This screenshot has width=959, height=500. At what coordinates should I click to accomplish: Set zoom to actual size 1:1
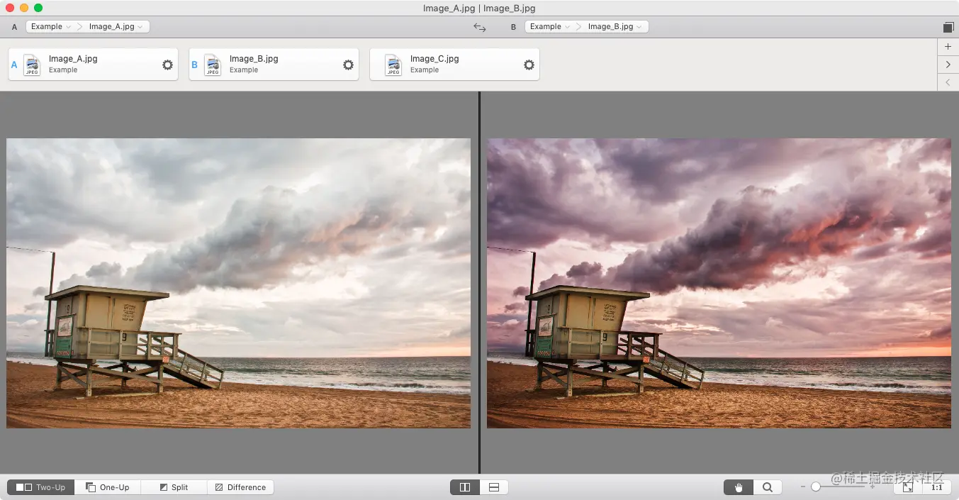click(x=937, y=487)
